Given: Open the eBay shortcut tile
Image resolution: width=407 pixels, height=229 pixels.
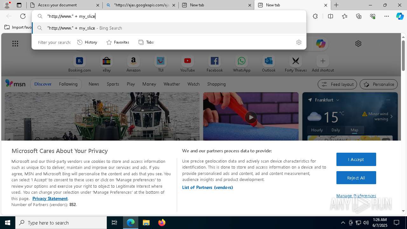Looking at the screenshot, I should click(x=107, y=64).
